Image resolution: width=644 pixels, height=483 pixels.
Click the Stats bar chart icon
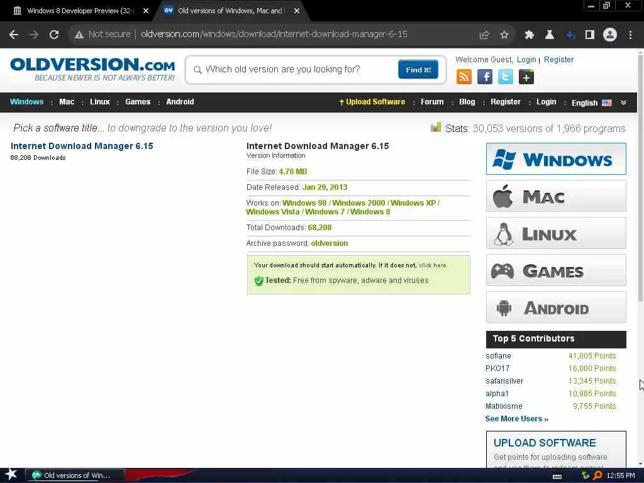436,127
